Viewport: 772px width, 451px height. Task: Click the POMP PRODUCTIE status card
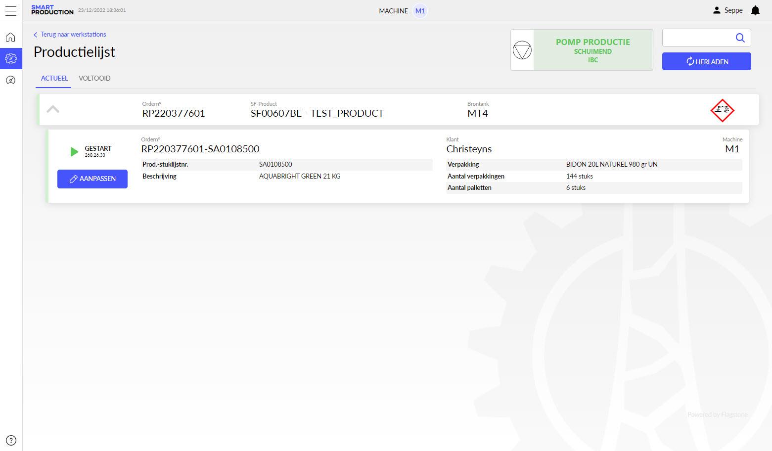(592, 50)
